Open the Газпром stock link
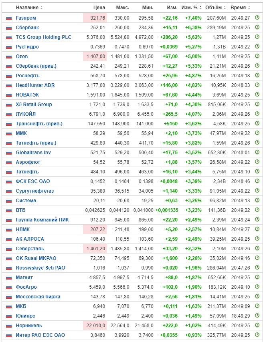Screen dimensions: 265x342 26,18
